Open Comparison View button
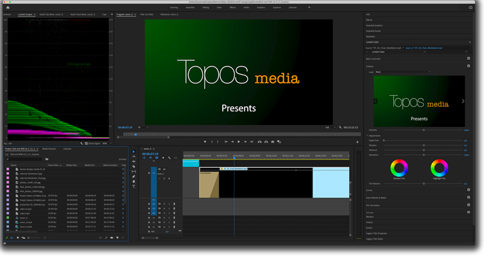Image resolution: width=489 pixels, height=258 pixels. tap(279, 142)
